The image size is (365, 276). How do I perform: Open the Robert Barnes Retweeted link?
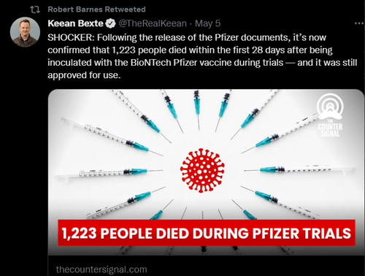(x=96, y=9)
